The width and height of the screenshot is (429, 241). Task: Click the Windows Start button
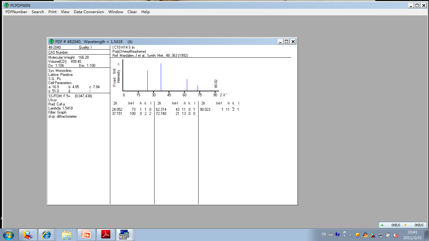pyautogui.click(x=8, y=234)
